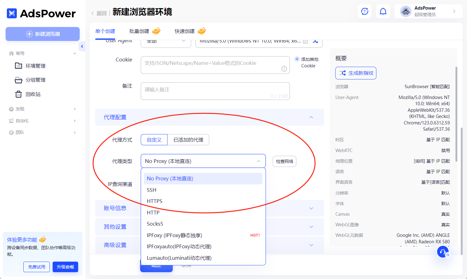Randomize User Agent shuffle icon

tap(315, 41)
